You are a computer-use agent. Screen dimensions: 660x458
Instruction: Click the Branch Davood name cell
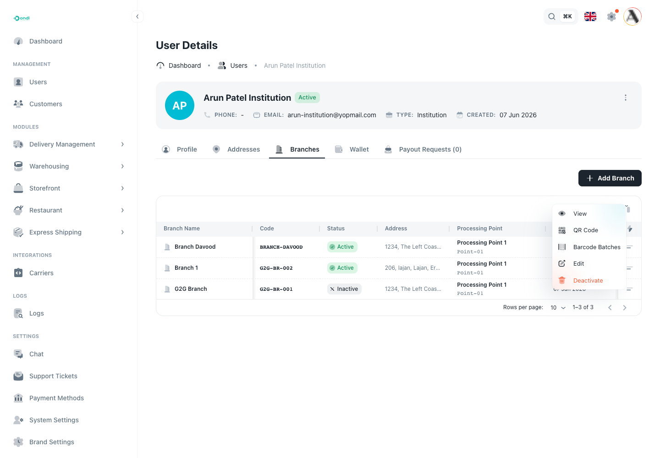pyautogui.click(x=195, y=247)
